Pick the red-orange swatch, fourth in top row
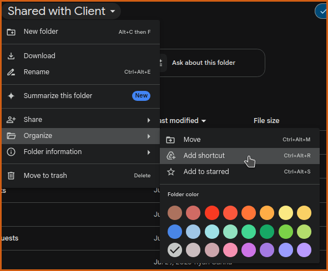This screenshot has height=271, width=328. point(230,213)
